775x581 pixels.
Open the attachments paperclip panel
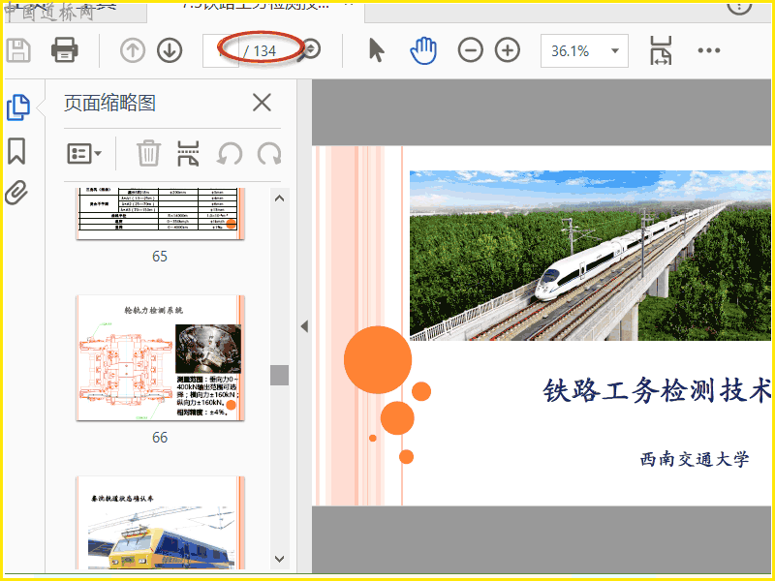click(x=16, y=192)
